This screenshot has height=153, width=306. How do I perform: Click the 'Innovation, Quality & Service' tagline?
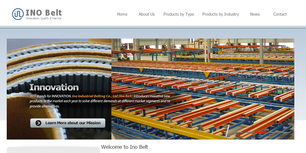pos(44,18)
